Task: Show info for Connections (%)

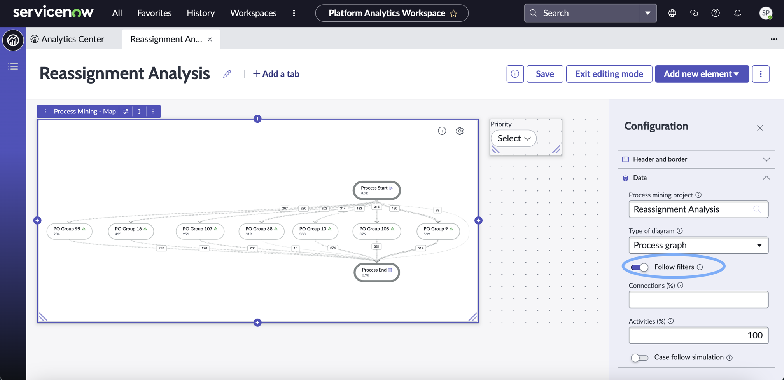Action: click(680, 285)
